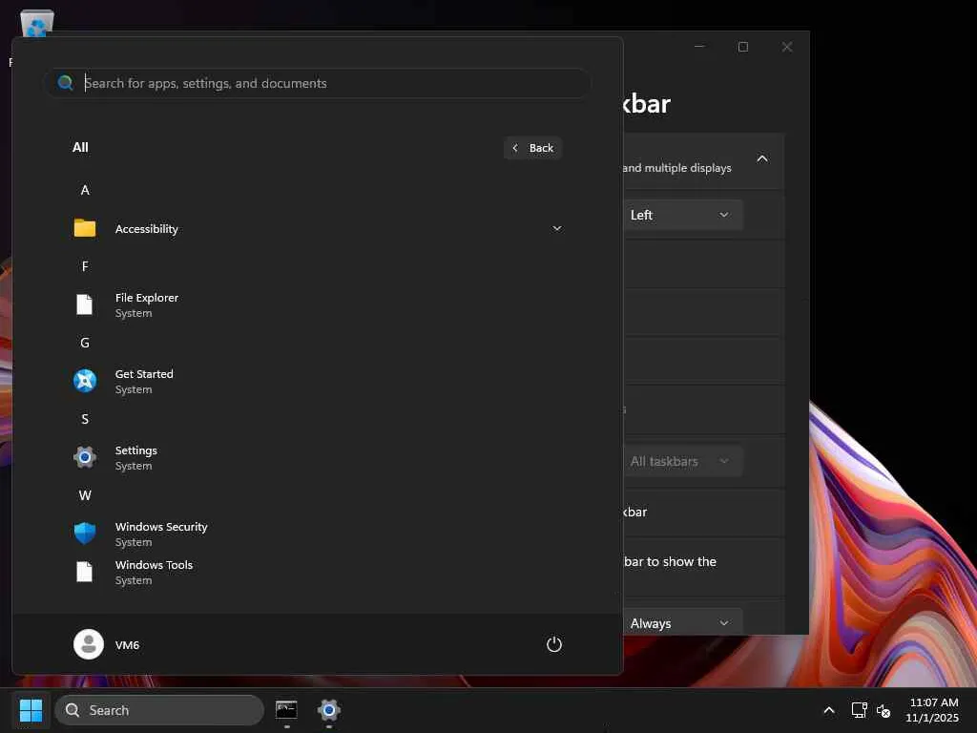Open the Left taskbar alignment dropdown
This screenshot has width=977, height=733.
click(x=681, y=215)
